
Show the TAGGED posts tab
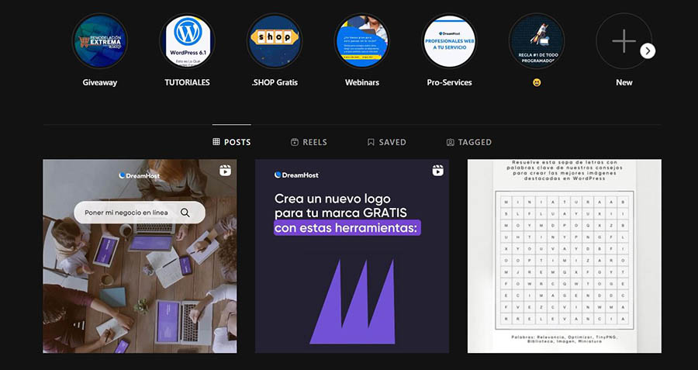[x=468, y=142]
